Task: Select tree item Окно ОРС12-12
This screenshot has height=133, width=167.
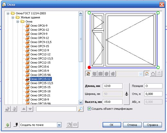Action: point(40,54)
